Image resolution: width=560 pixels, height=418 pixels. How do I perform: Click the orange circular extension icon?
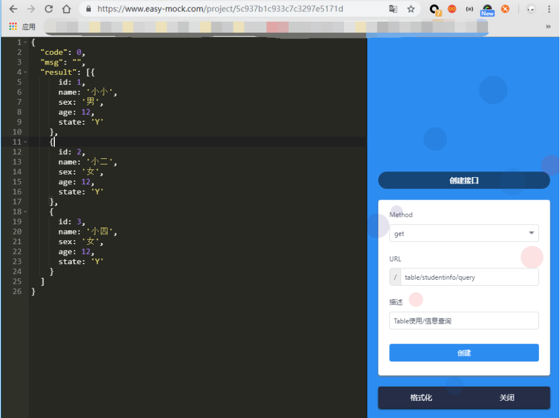[x=506, y=8]
